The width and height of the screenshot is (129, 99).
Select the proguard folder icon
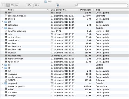(6, 83)
